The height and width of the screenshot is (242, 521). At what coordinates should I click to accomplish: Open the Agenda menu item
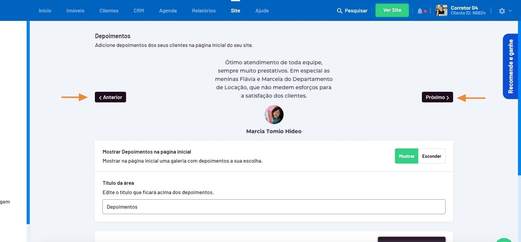(x=168, y=11)
